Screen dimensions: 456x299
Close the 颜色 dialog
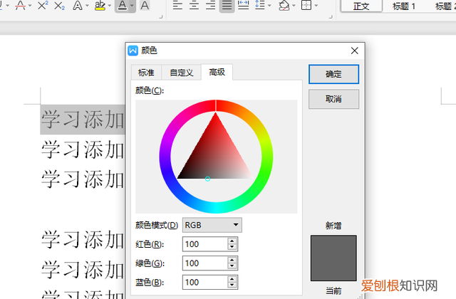(354, 51)
